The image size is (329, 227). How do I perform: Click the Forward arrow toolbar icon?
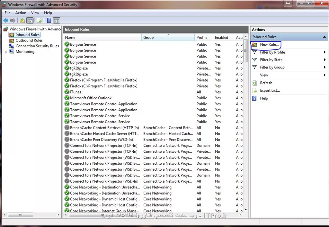point(13,20)
